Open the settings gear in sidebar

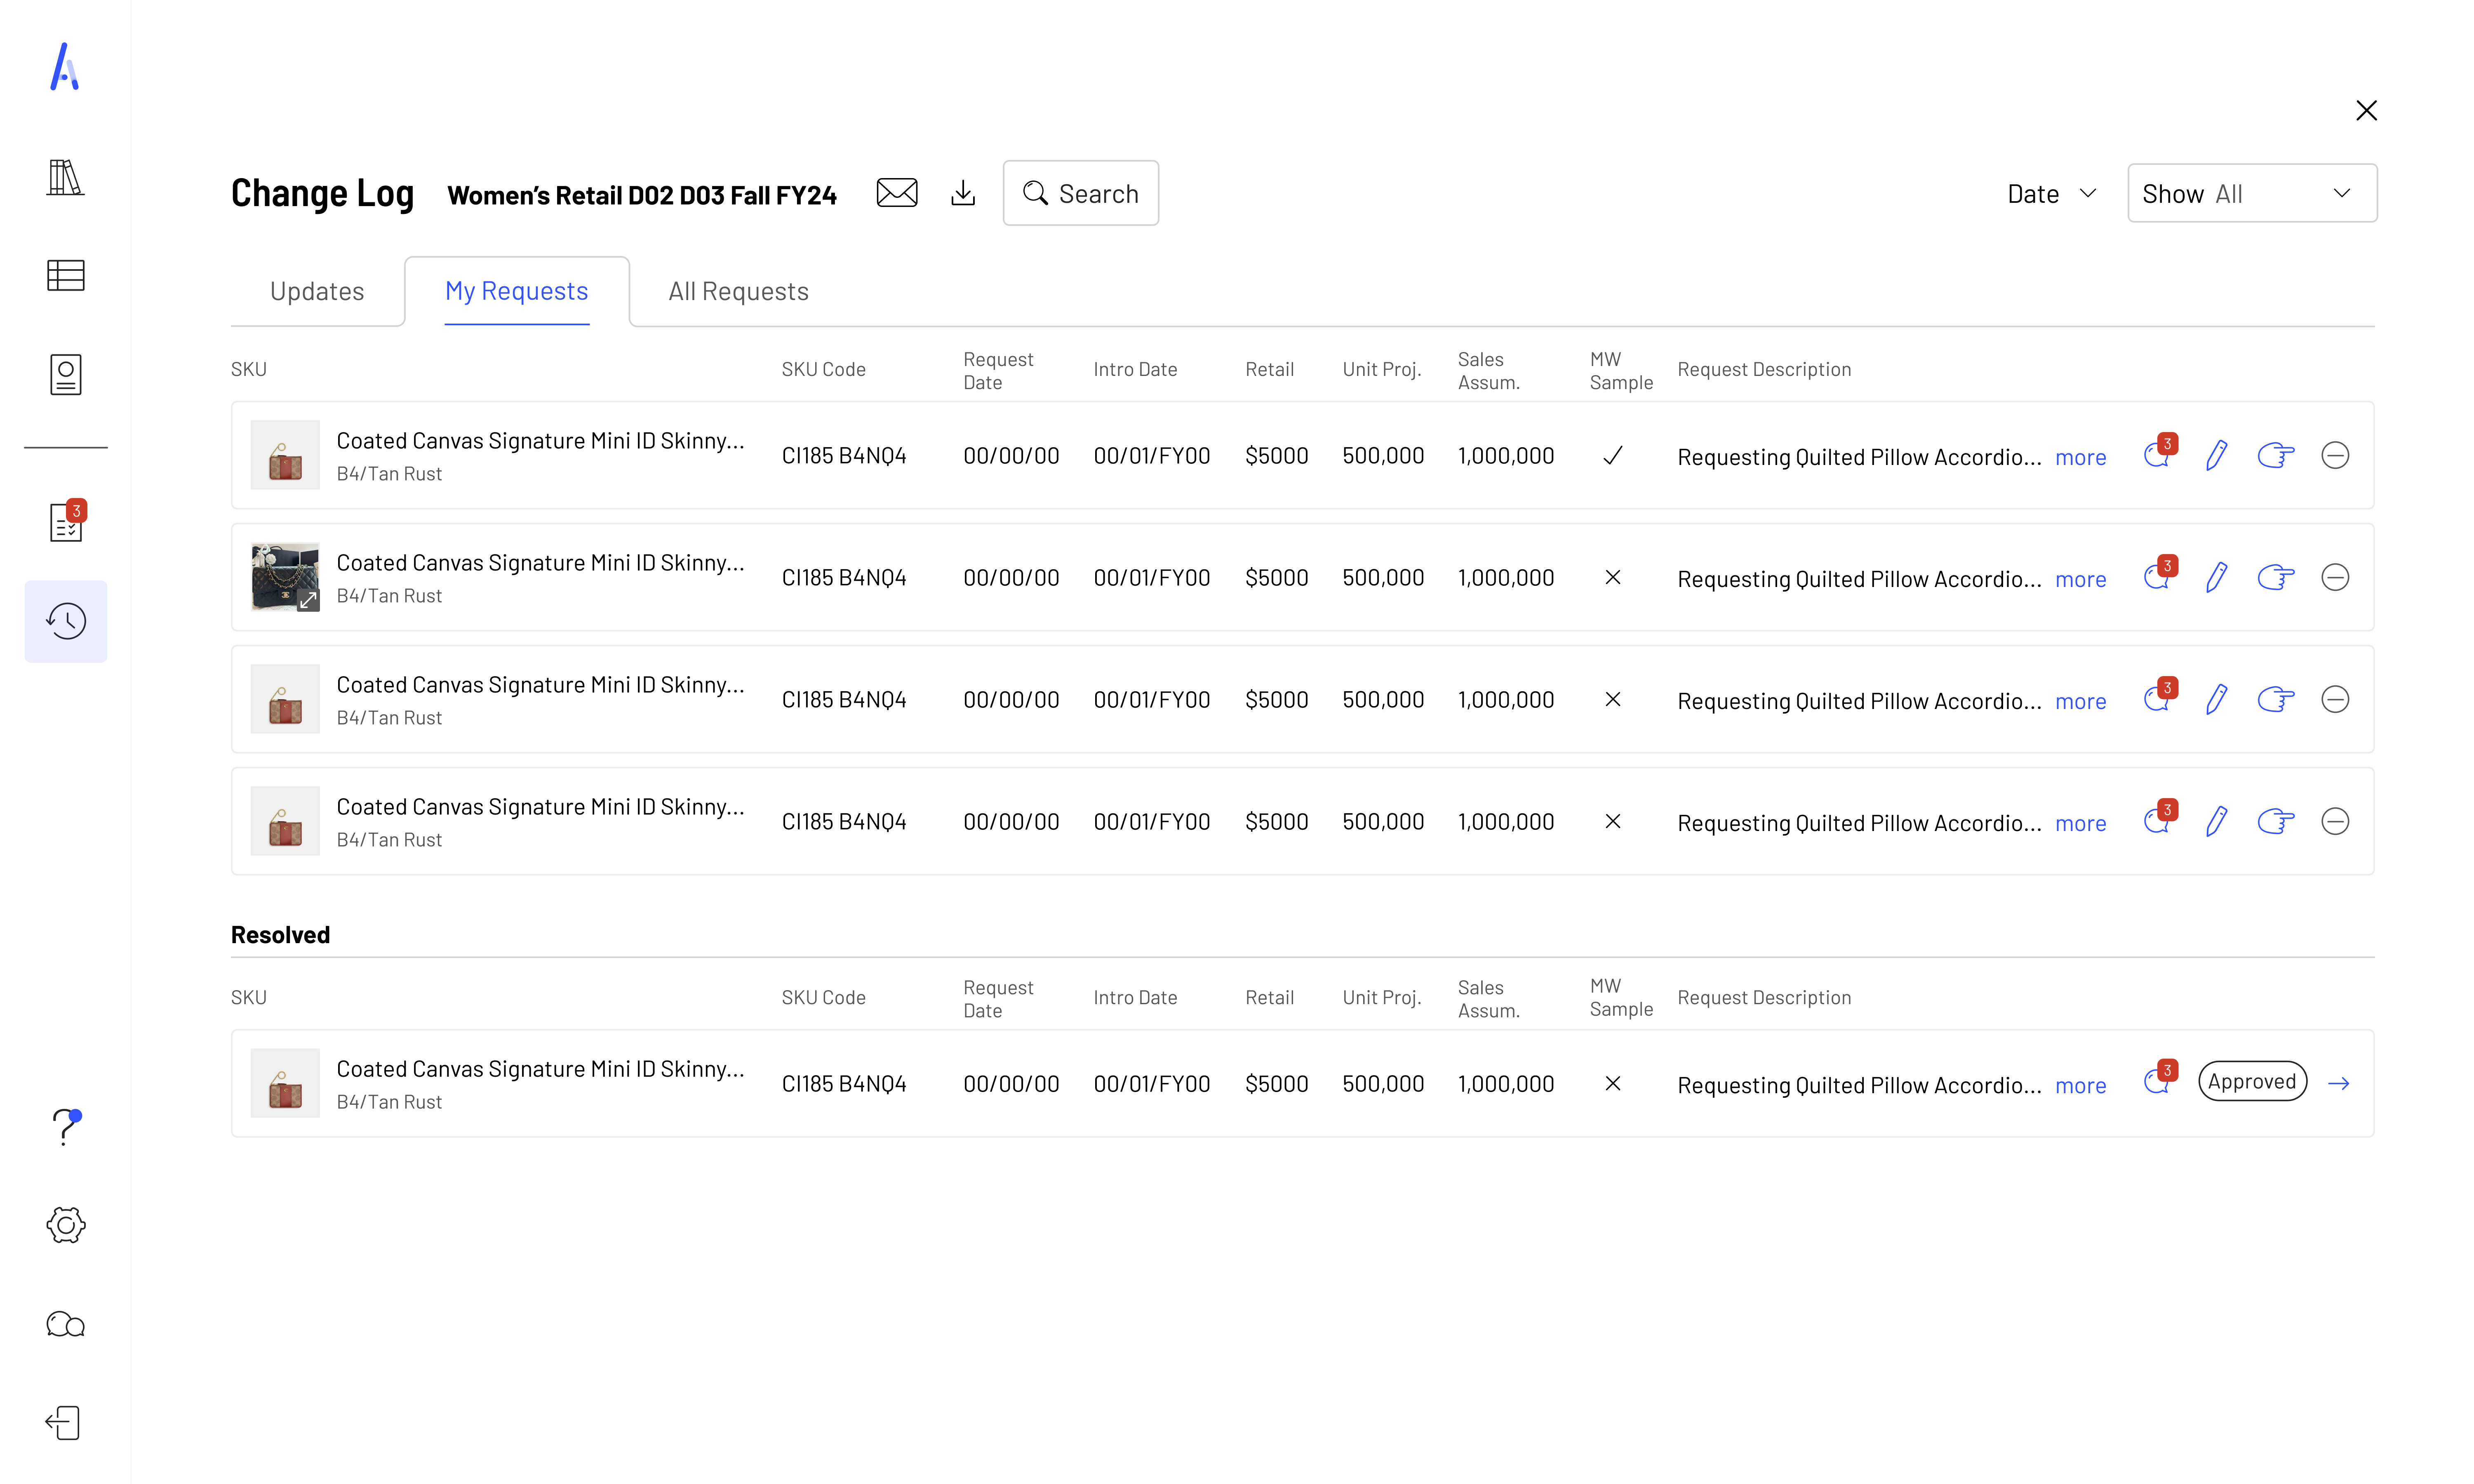click(x=66, y=1225)
